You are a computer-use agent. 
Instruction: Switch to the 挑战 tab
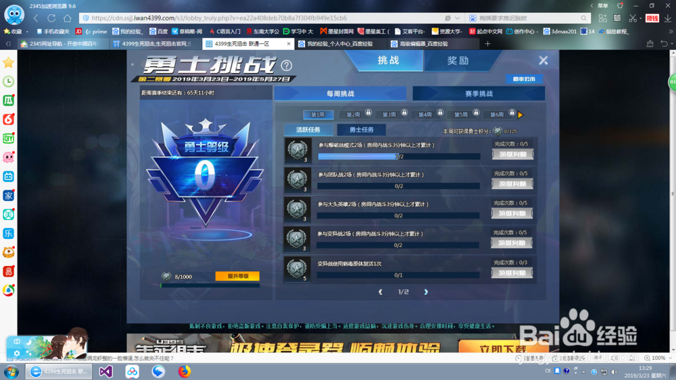(x=389, y=60)
